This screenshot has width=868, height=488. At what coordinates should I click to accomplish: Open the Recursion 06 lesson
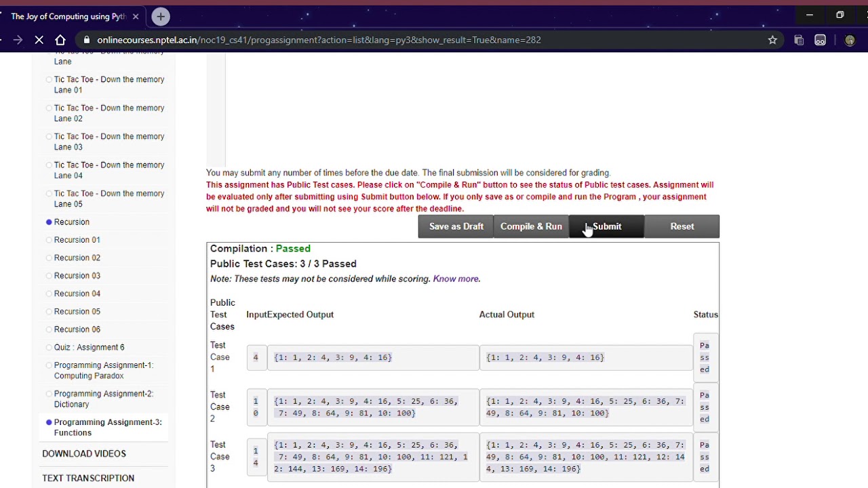77,329
